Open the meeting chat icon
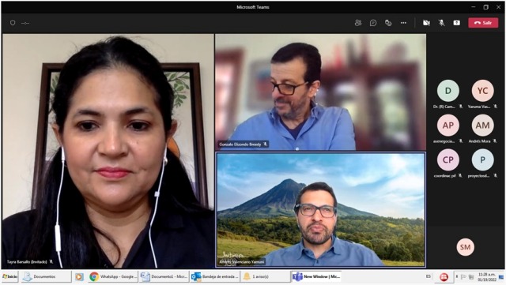 [373, 23]
